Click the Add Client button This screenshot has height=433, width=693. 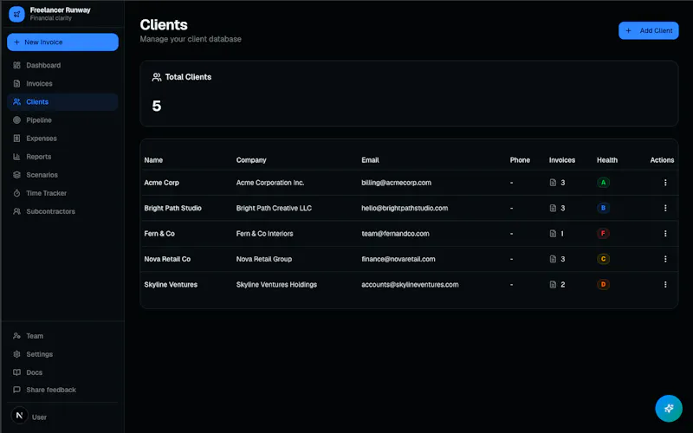[x=648, y=30]
